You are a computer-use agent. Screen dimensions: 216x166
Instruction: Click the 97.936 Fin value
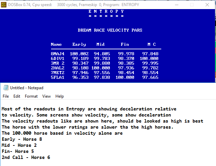click(126, 68)
